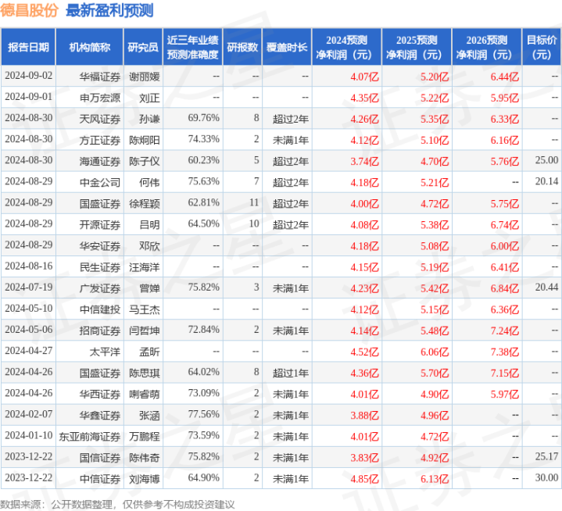Select institution 华鑫证券

point(100,416)
